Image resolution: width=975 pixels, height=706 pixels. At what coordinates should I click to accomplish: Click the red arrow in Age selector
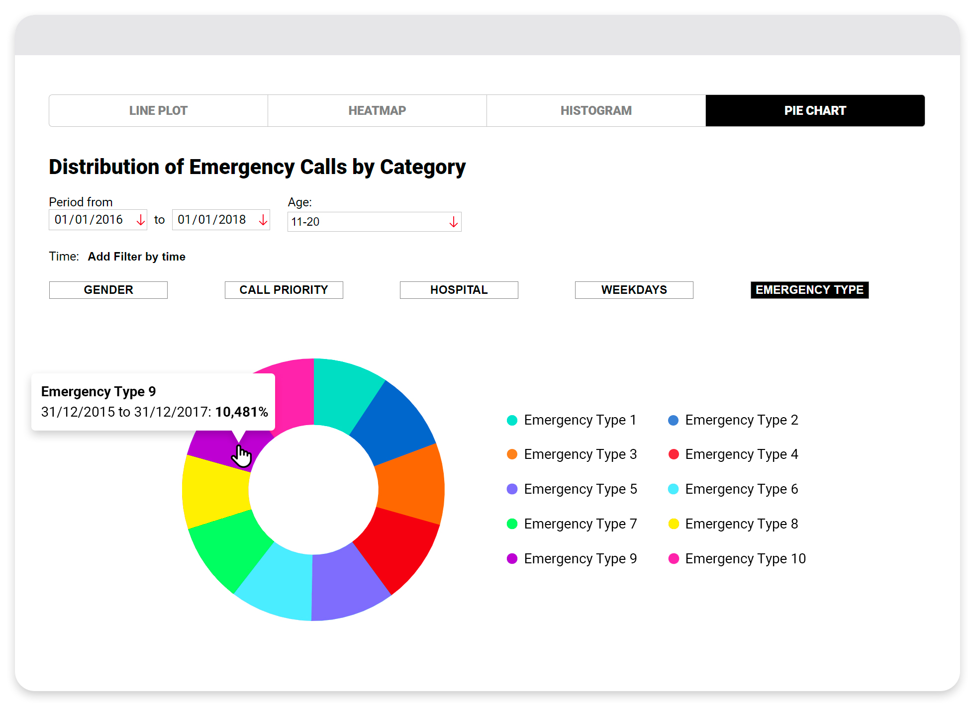pyautogui.click(x=453, y=222)
